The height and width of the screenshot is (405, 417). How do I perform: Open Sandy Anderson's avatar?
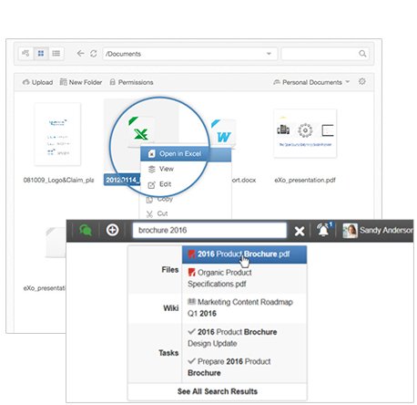click(x=350, y=231)
